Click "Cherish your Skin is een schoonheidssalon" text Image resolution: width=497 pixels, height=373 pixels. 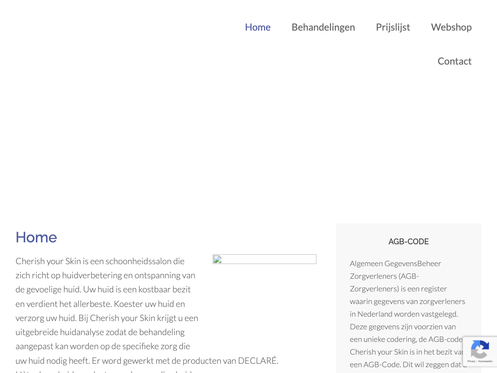click(x=100, y=261)
